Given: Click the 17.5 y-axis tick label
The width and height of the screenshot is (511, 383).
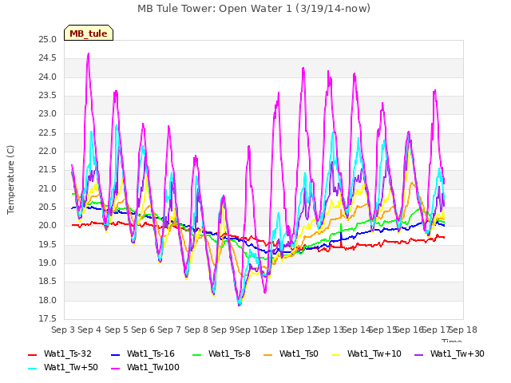Looking at the screenshot, I should pyautogui.click(x=48, y=319).
